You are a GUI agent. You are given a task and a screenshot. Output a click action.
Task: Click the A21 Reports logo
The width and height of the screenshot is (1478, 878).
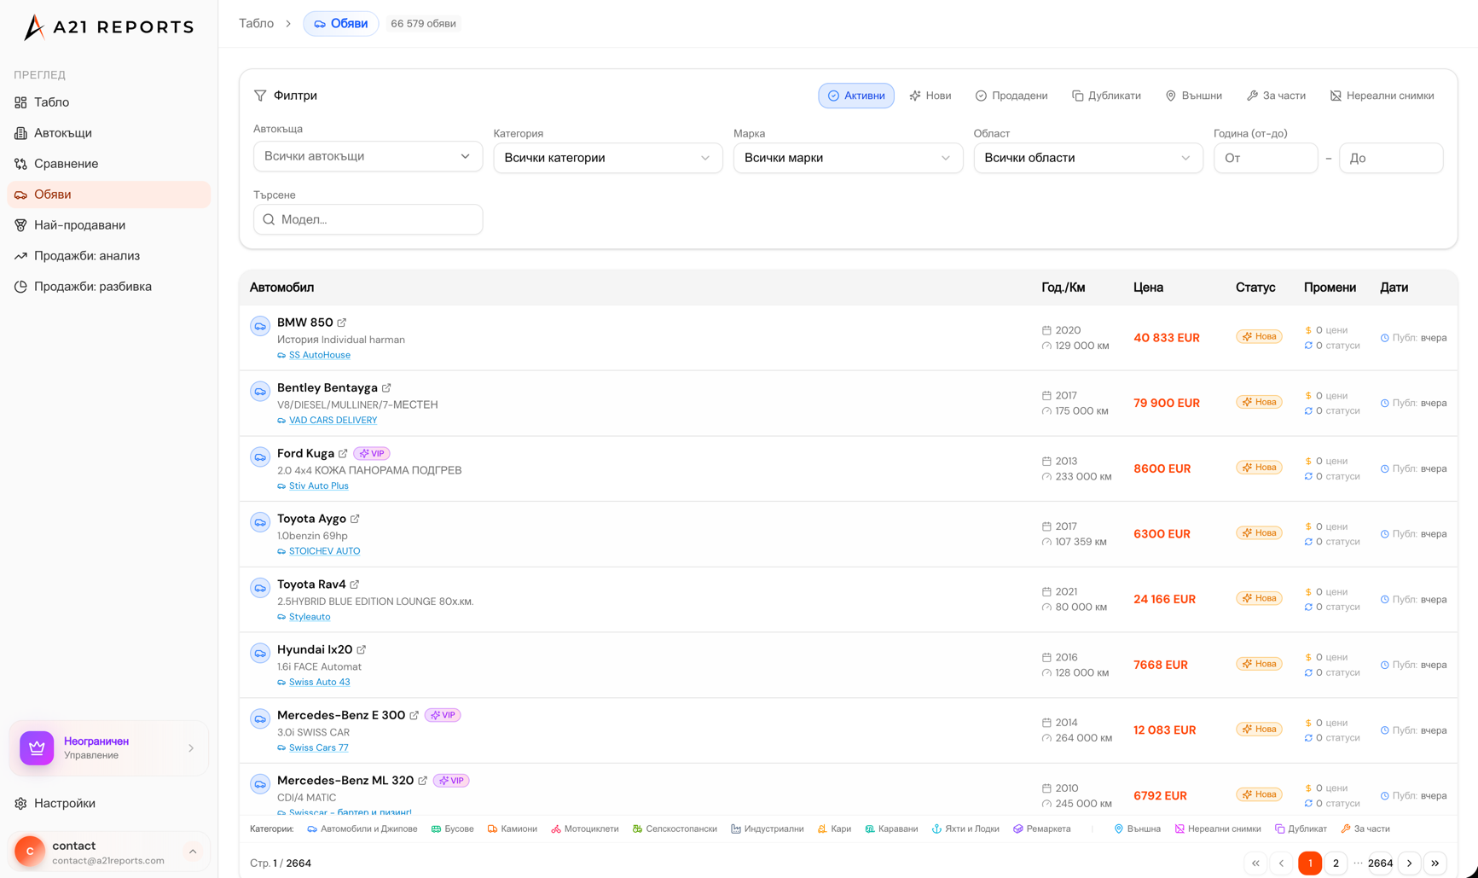[108, 27]
